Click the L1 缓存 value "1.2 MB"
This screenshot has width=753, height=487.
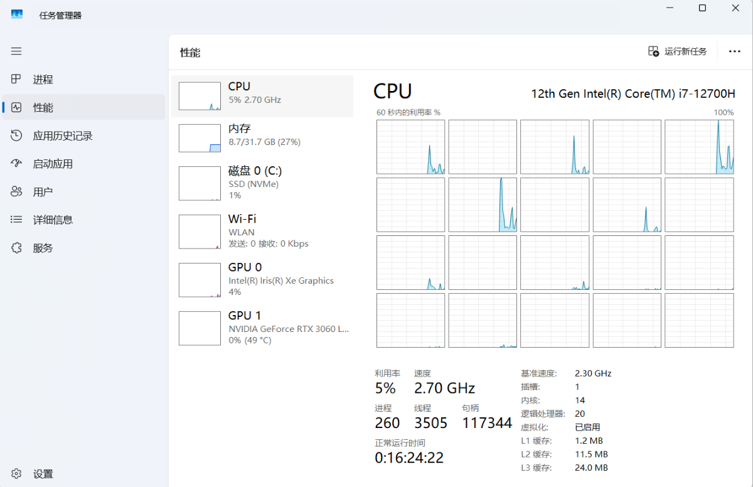click(589, 441)
